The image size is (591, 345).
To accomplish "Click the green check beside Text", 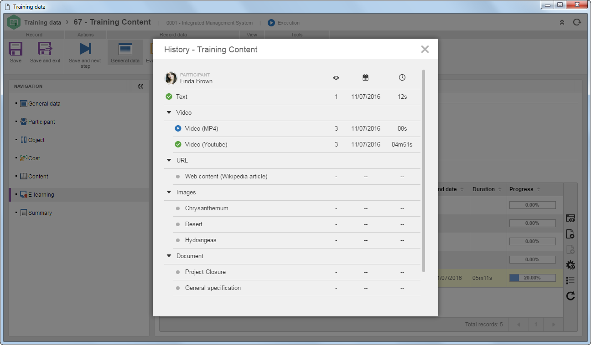I will [x=169, y=96].
